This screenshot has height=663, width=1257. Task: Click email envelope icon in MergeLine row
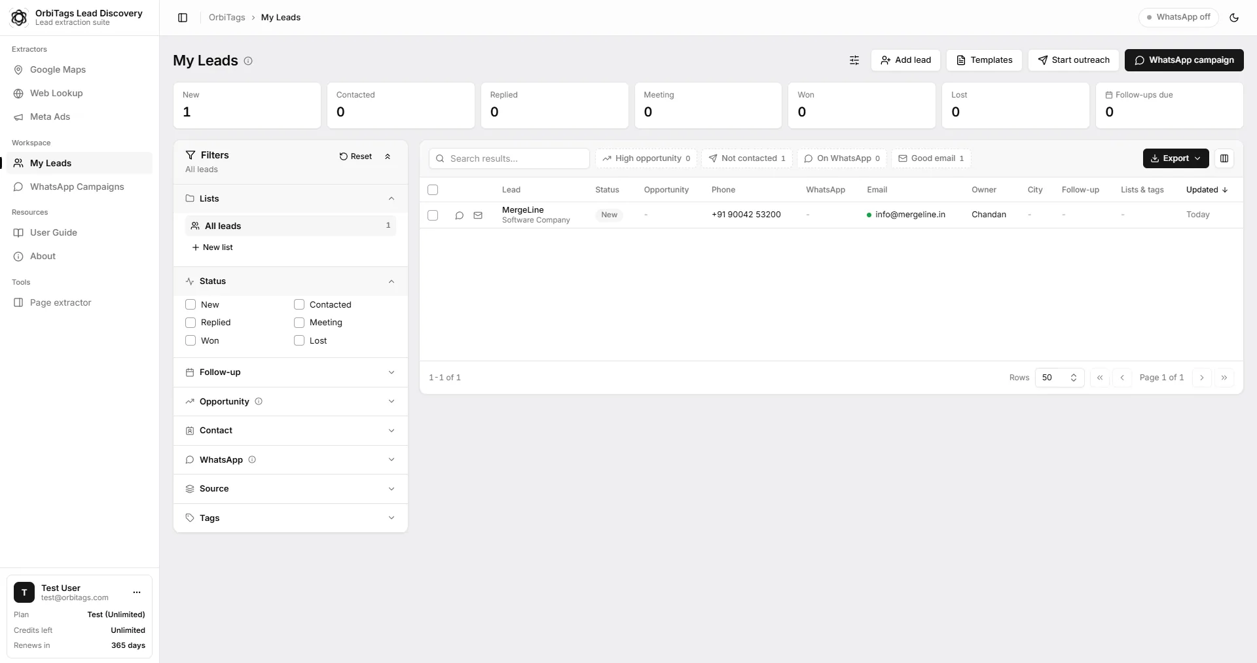coord(478,215)
